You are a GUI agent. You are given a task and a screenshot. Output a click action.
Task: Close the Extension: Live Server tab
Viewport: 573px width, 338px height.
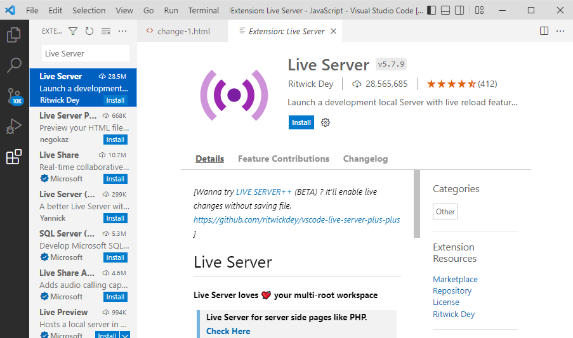[333, 32]
